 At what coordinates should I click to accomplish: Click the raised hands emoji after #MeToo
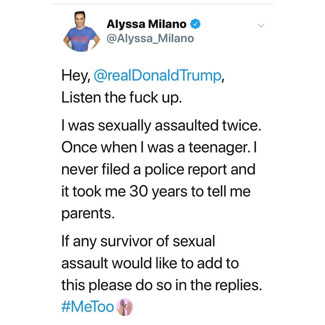125,307
